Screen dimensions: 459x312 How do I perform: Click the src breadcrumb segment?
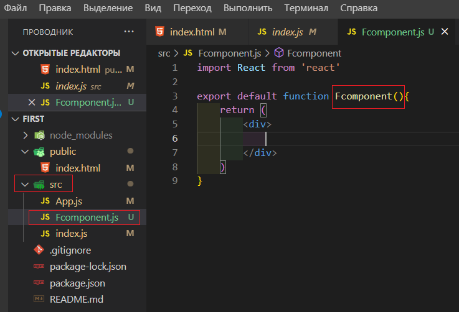pyautogui.click(x=164, y=53)
